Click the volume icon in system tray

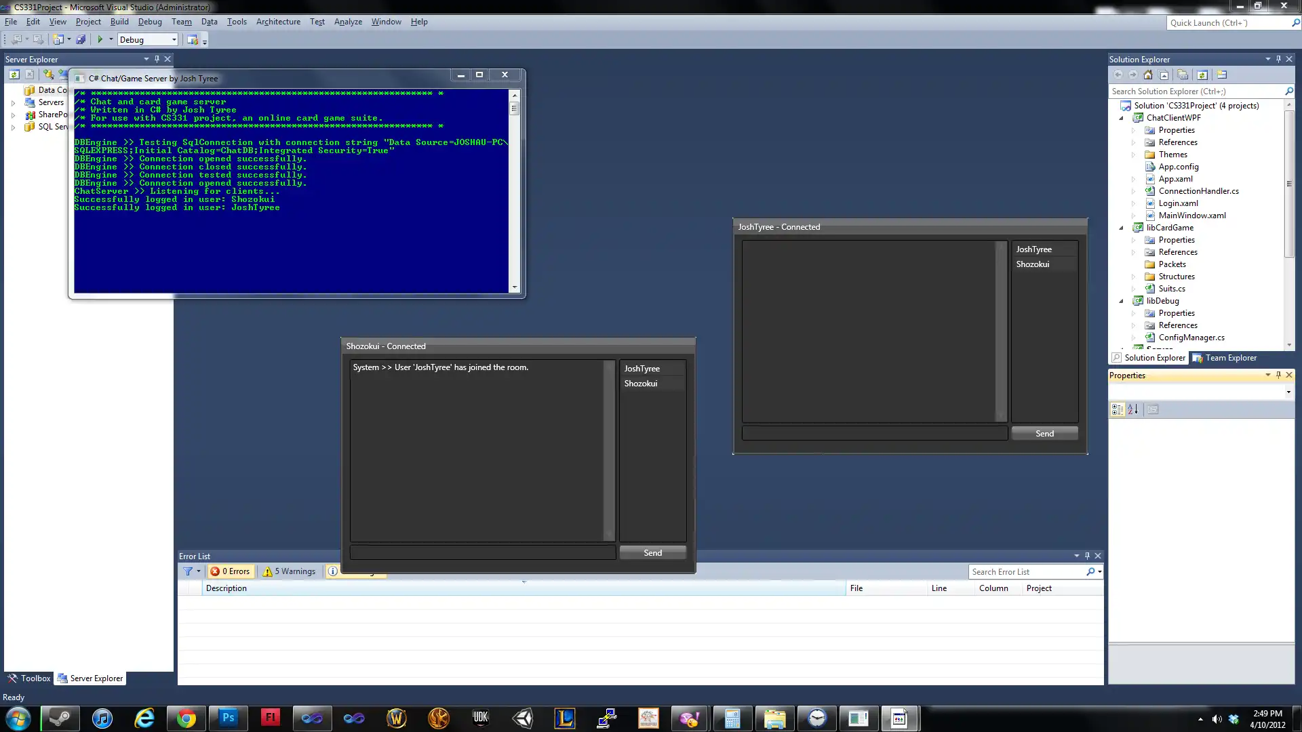(1217, 719)
